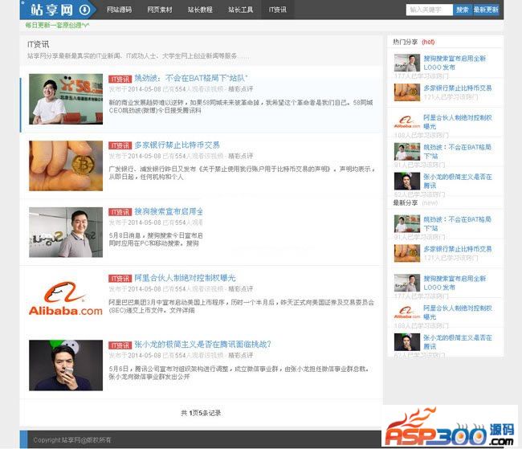Click the red IT资讯 tag on 姚劲波 article
Screen dimensions: 522x449
pyautogui.click(x=120, y=79)
